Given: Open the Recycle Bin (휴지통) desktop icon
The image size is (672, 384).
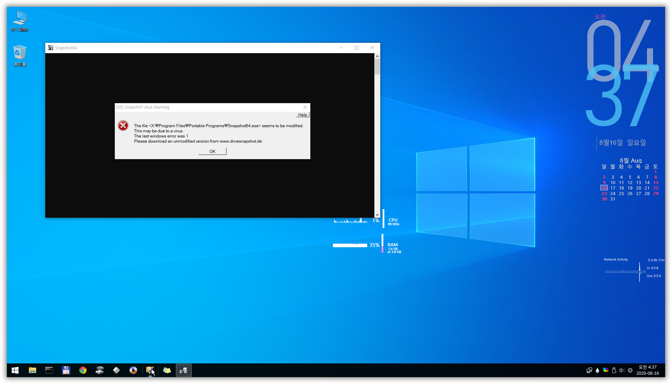Looking at the screenshot, I should [20, 56].
